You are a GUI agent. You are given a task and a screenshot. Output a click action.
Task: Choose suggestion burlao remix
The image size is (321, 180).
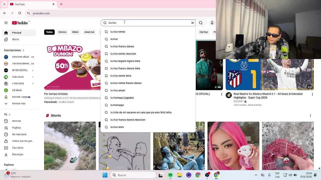(x=148, y=32)
